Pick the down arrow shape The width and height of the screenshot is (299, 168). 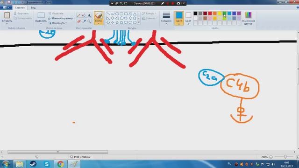click(x=108, y=22)
